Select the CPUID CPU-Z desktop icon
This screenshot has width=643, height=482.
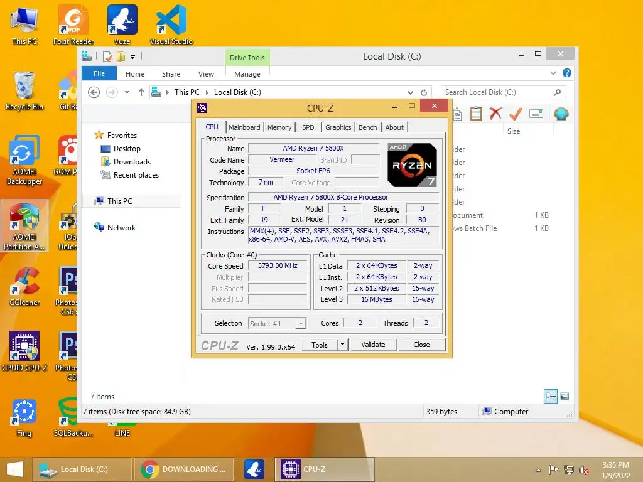click(24, 351)
